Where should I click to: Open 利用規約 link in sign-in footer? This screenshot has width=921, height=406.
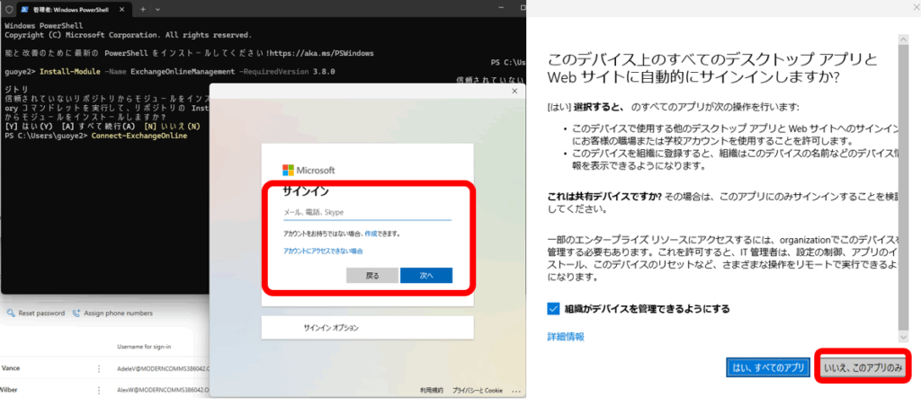431,390
